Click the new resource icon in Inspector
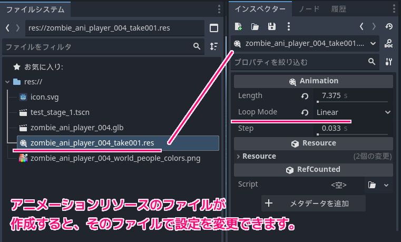The image size is (401, 242). click(238, 26)
